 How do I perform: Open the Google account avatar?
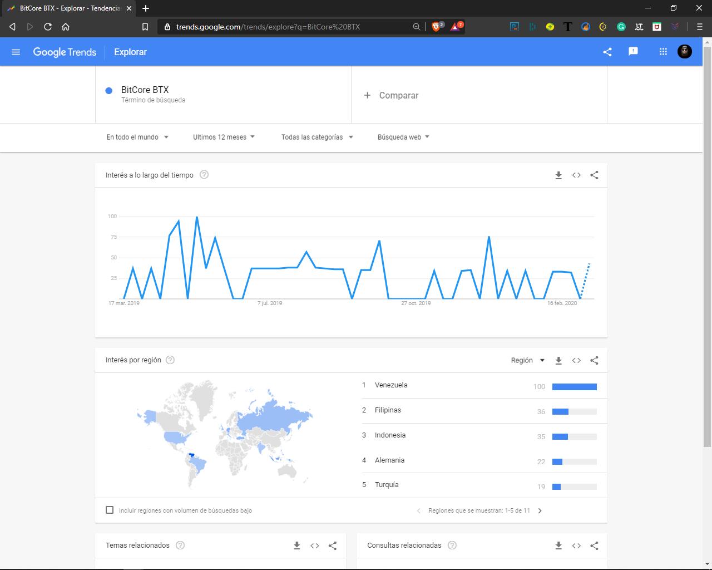(x=685, y=51)
